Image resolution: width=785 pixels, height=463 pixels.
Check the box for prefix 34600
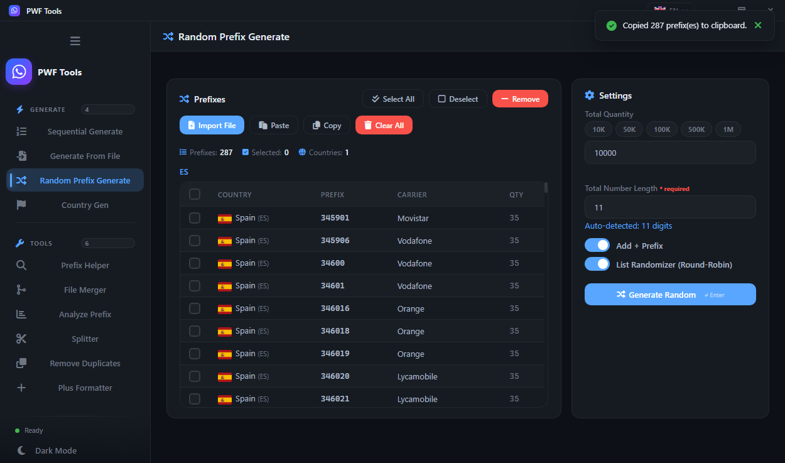pos(195,263)
